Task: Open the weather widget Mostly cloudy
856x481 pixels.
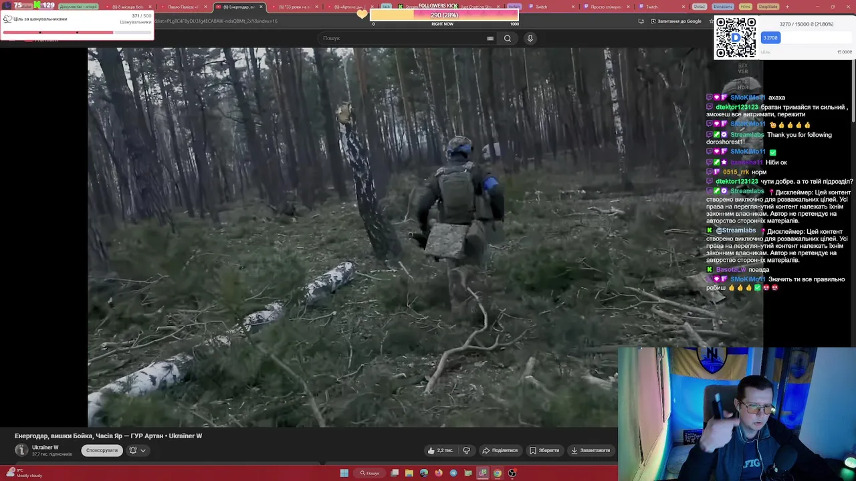Action: 25,473
